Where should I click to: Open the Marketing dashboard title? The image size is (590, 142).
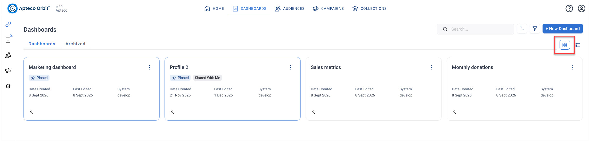pyautogui.click(x=52, y=67)
